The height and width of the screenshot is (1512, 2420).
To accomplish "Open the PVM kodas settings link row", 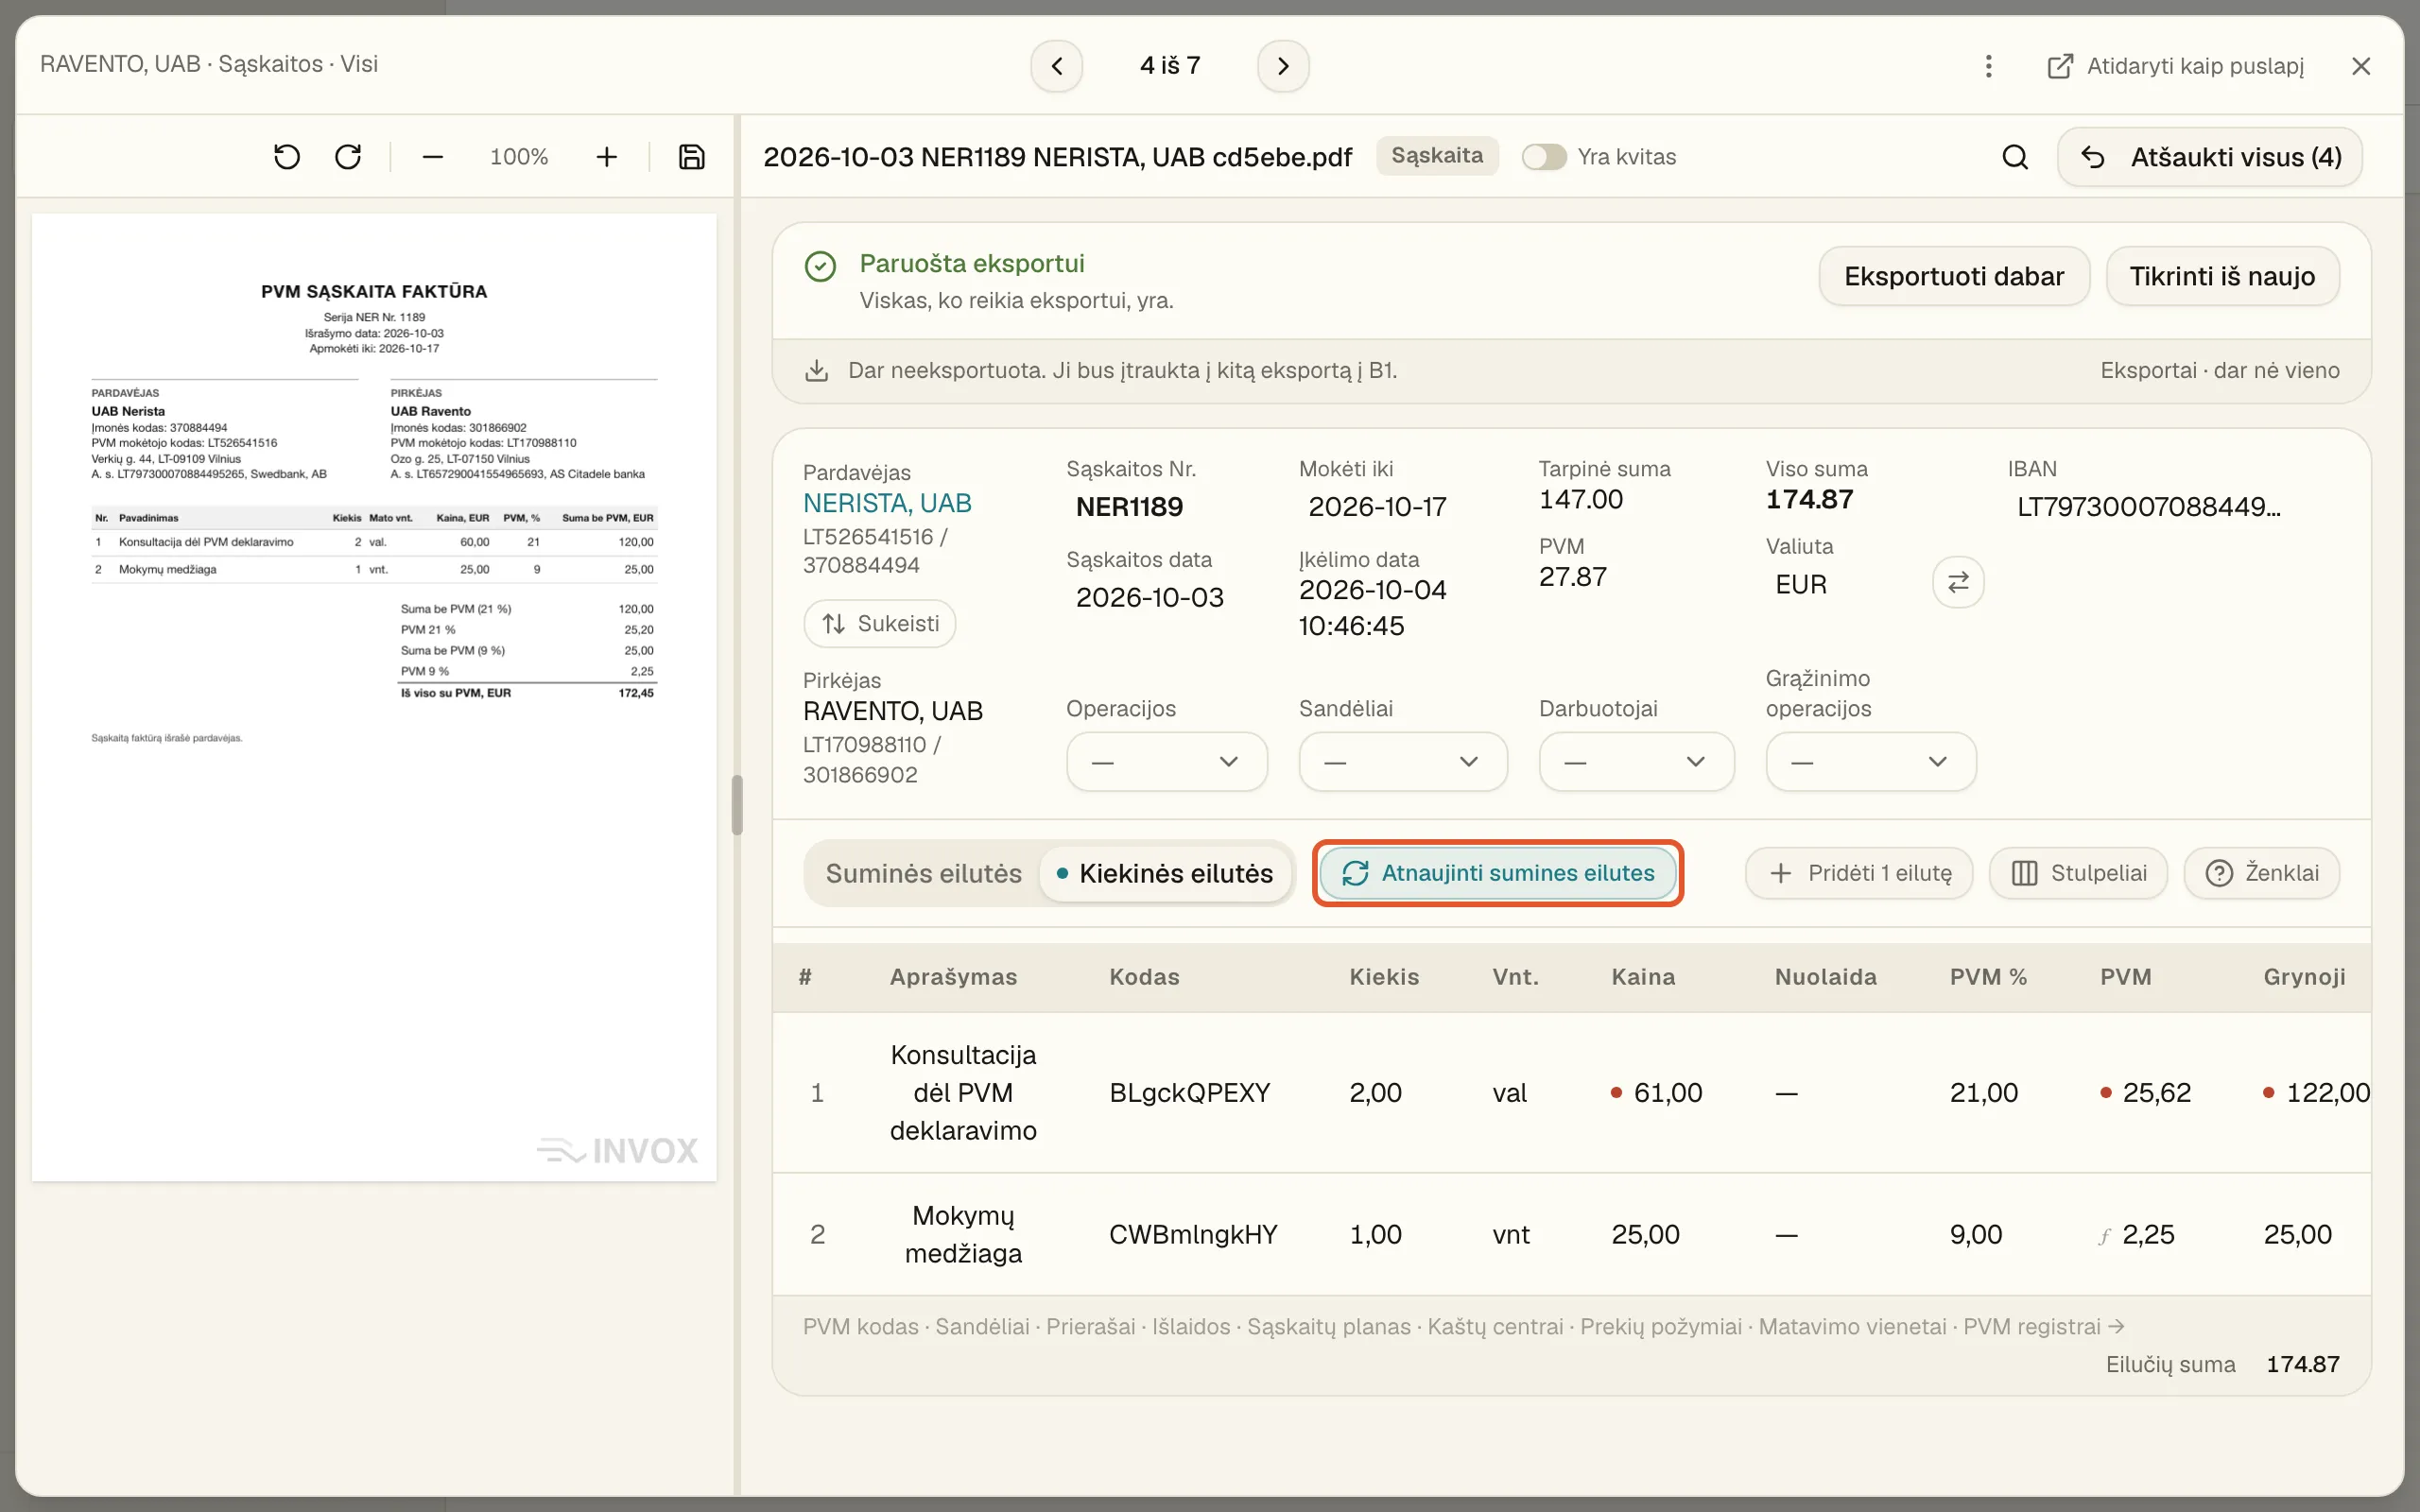I will [1463, 1327].
